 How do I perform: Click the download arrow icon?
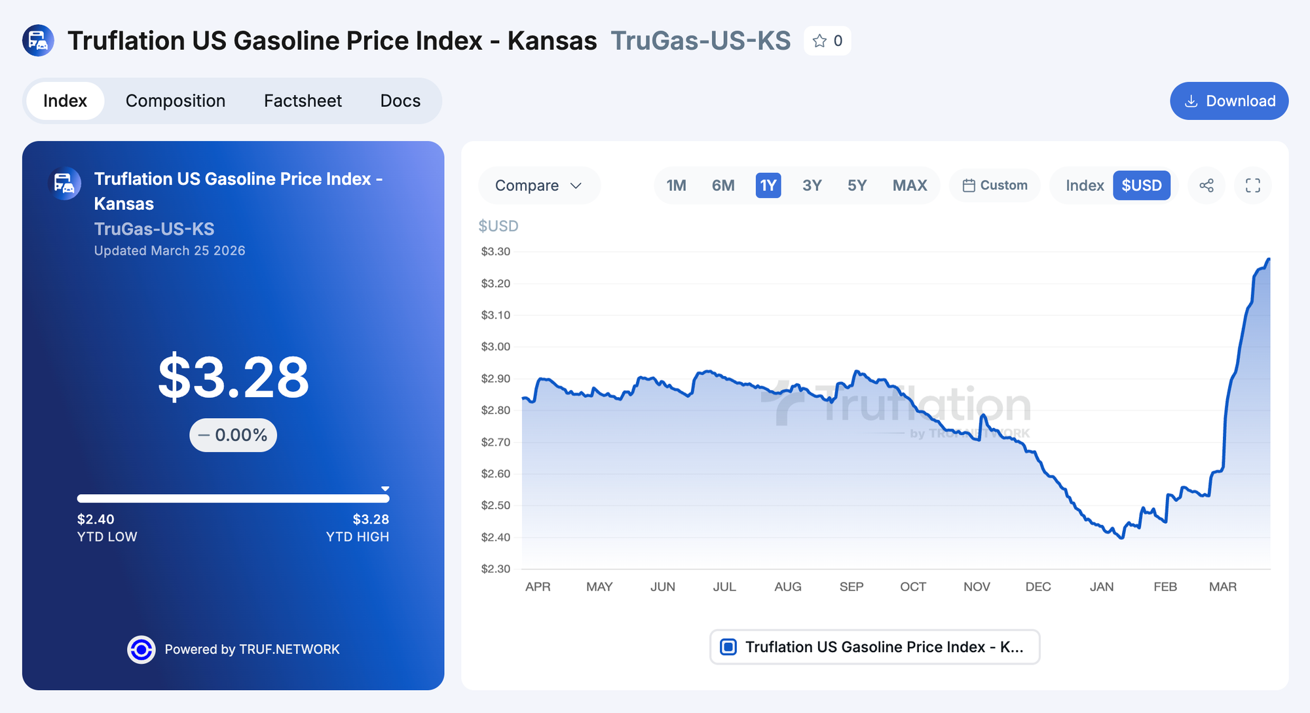click(1191, 101)
